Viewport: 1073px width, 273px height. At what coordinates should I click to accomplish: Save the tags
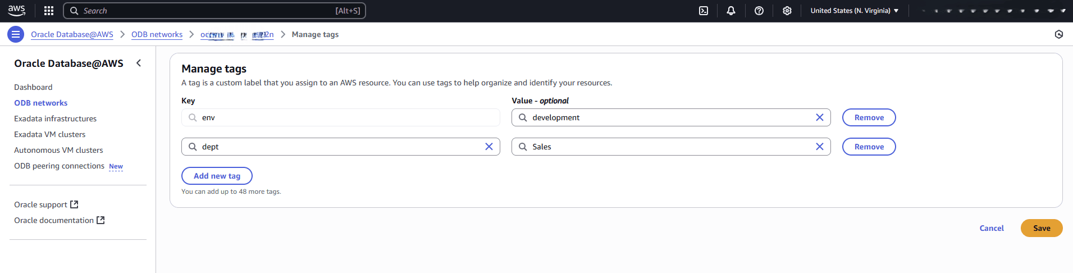coord(1042,228)
